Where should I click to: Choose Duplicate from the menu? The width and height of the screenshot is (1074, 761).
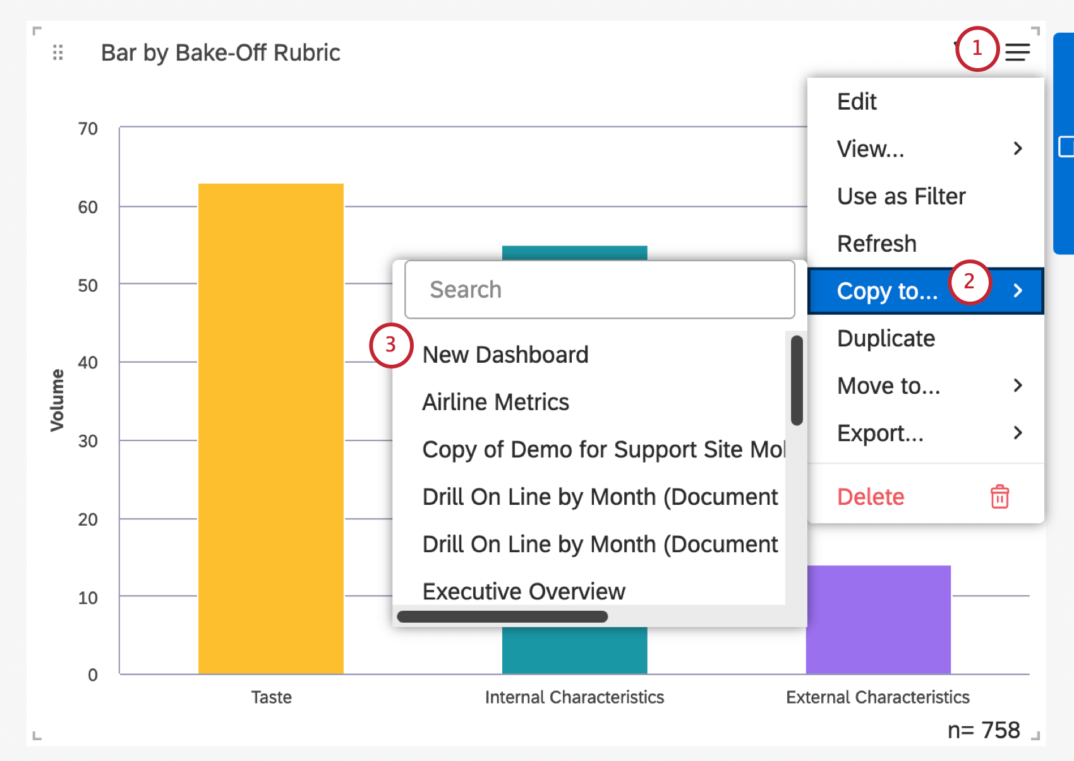(886, 338)
